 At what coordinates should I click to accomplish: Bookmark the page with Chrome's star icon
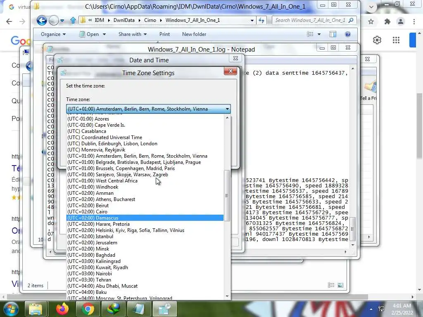coord(371,21)
